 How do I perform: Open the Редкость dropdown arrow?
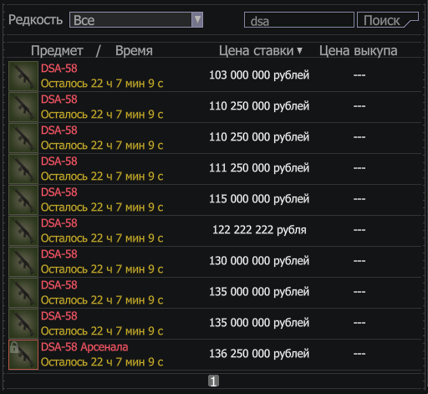[x=197, y=20]
